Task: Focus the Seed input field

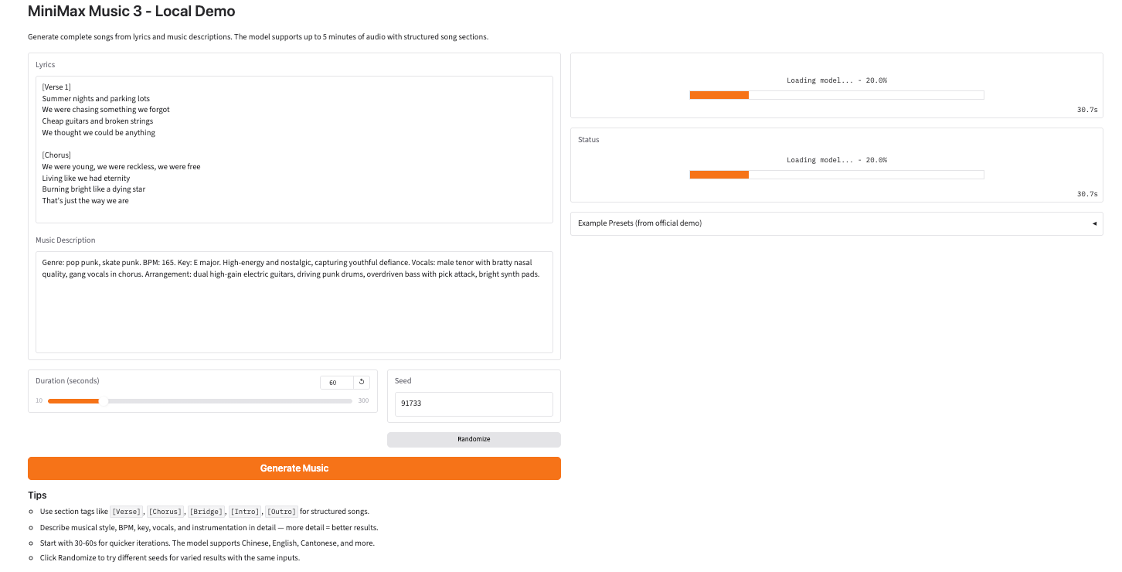Action: click(x=474, y=403)
